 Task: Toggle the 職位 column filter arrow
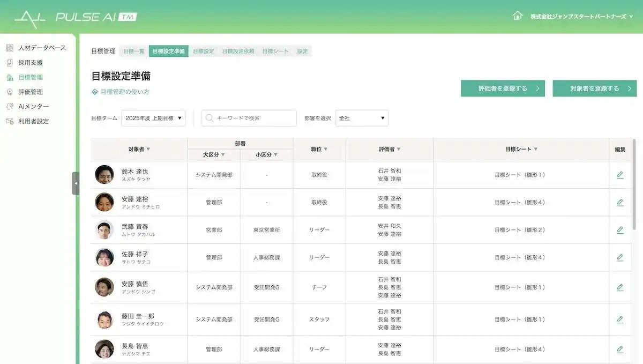[x=325, y=149]
